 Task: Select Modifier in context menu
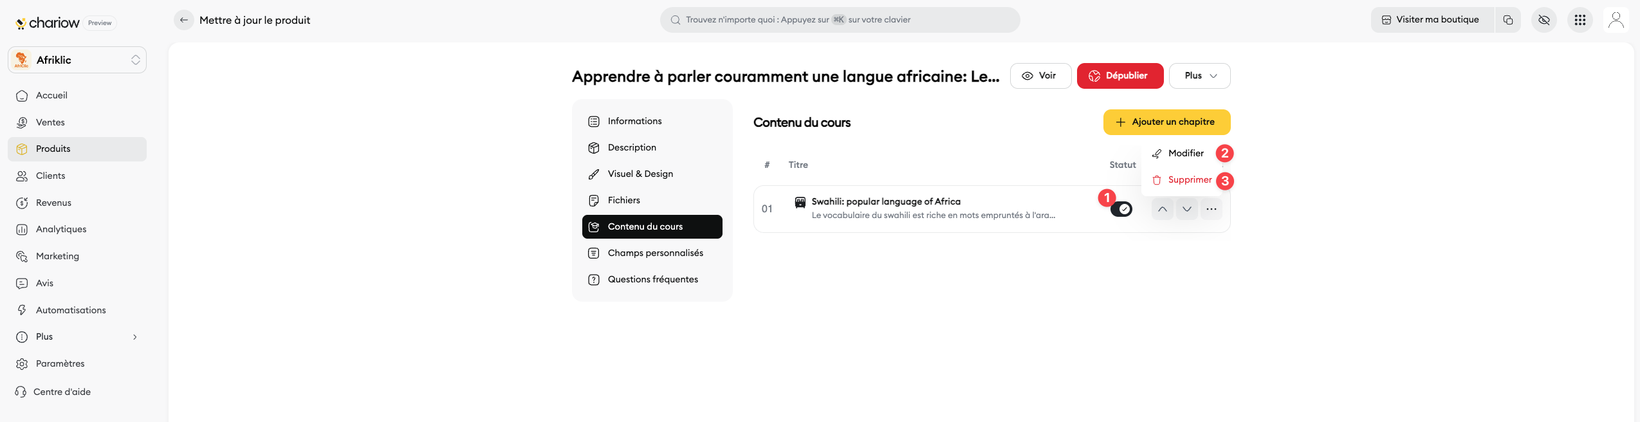click(x=1185, y=153)
